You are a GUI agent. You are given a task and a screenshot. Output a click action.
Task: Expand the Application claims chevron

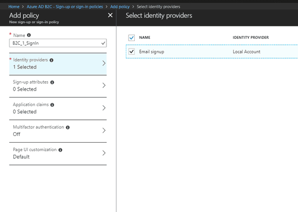click(x=104, y=108)
